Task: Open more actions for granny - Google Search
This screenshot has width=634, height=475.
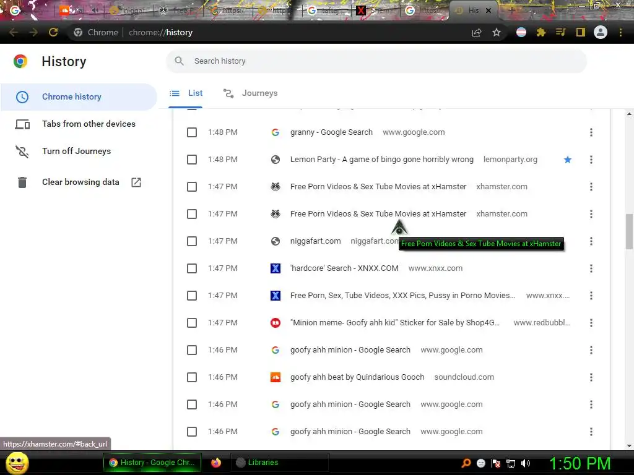Action: pos(591,132)
